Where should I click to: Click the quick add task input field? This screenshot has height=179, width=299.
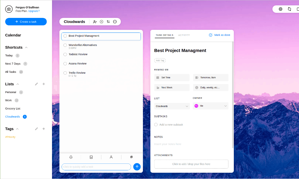click(96, 167)
